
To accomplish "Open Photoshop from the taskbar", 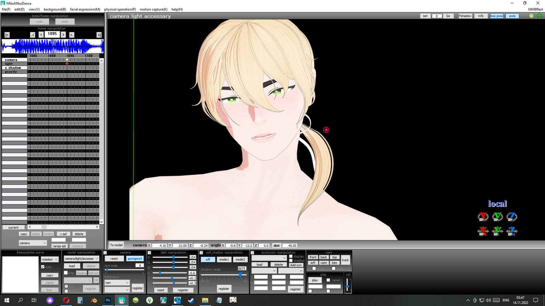I will pos(108,300).
